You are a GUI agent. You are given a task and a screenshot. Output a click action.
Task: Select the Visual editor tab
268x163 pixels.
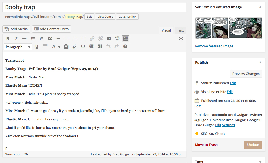[166, 30]
